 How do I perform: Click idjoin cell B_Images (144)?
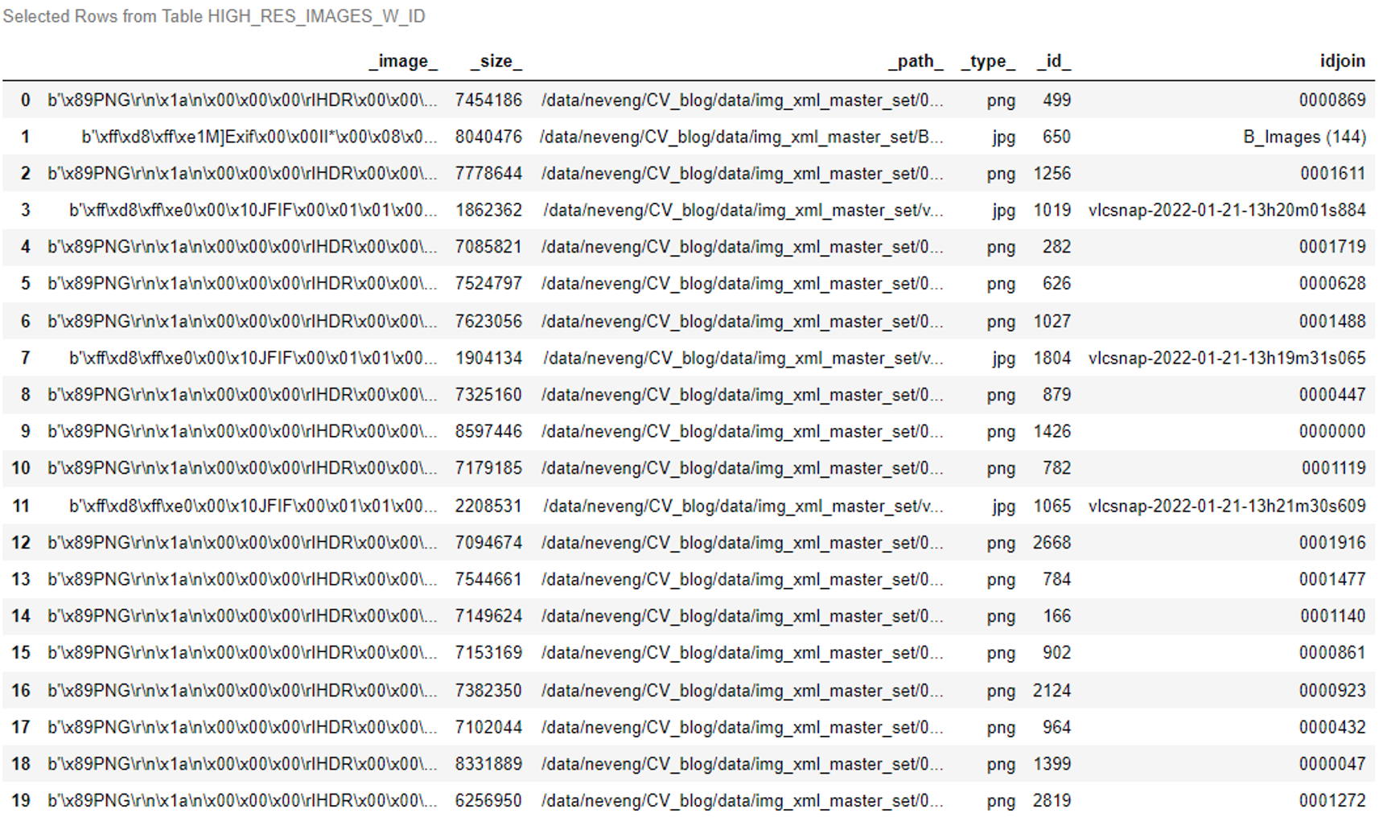[1304, 137]
